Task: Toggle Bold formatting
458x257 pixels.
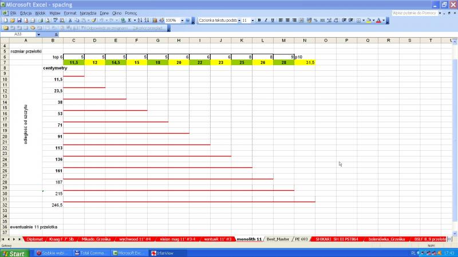Action: (259, 20)
